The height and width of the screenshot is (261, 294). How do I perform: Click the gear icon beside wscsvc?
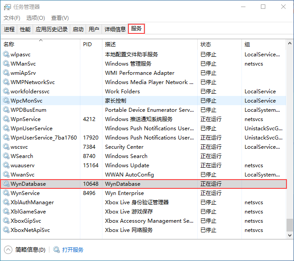[x=6, y=147]
